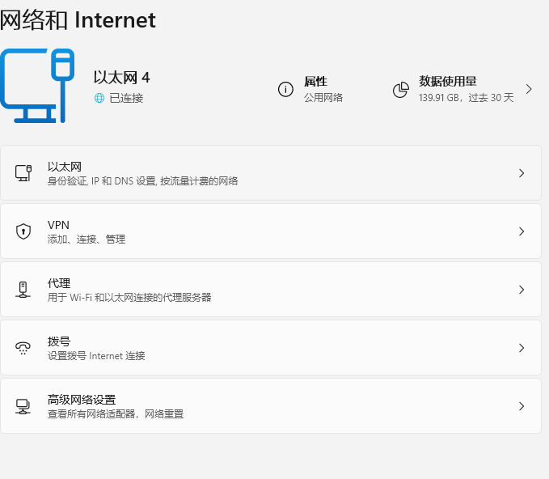This screenshot has width=549, height=479.
Task: Click the advanced network settings icon
Action: [23, 406]
